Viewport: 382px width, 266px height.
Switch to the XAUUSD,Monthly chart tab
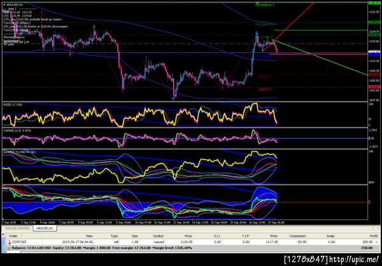(17, 228)
